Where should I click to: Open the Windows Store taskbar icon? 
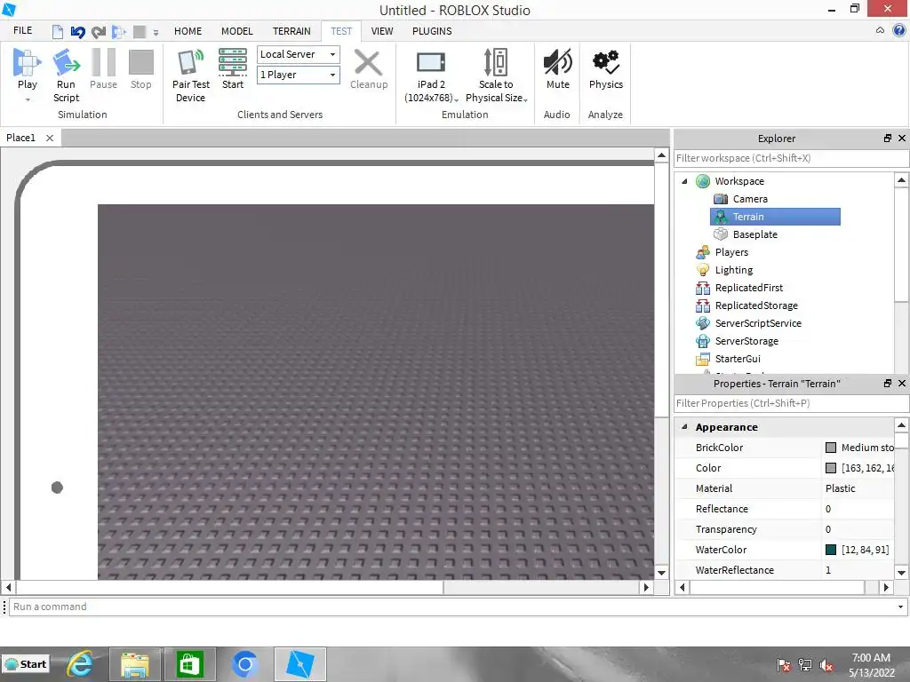189,664
